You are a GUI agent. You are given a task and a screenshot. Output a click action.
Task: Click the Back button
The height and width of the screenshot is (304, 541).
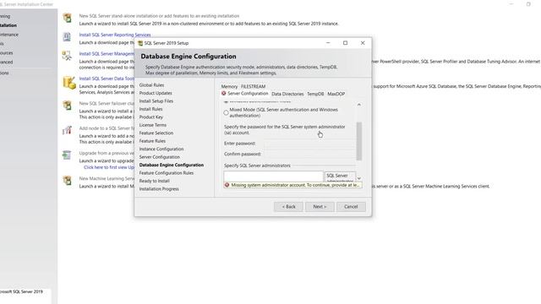point(289,207)
